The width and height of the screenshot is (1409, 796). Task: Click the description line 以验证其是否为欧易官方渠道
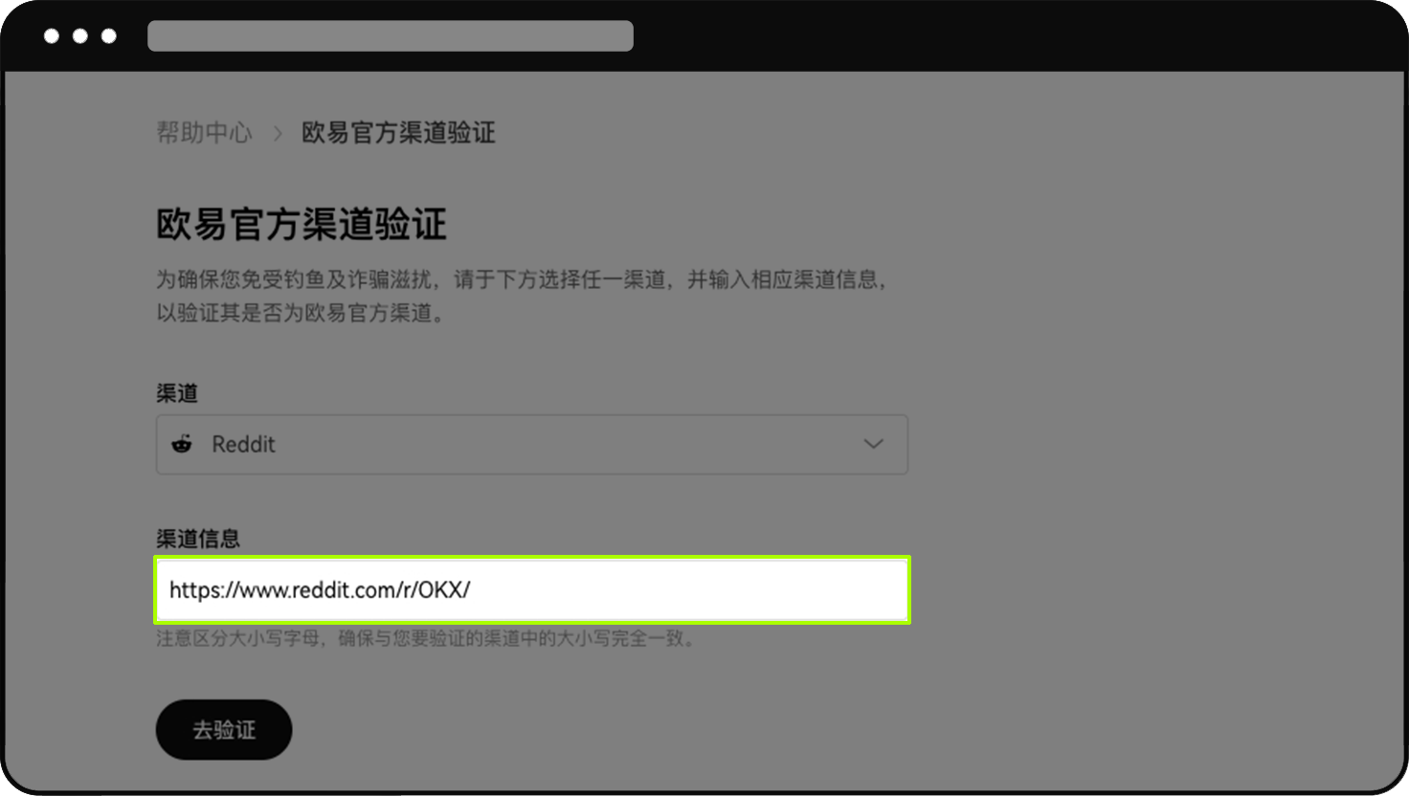(x=301, y=313)
